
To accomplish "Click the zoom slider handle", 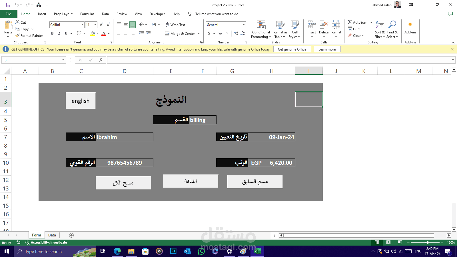I will point(428,242).
